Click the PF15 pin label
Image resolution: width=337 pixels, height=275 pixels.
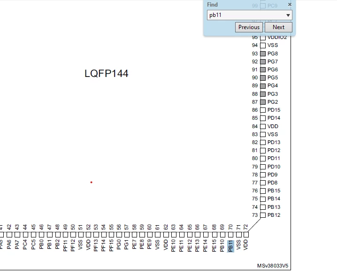(x=111, y=245)
